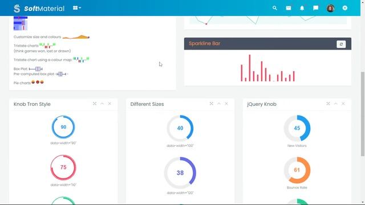Click the Box Plot sparkline

(35, 69)
